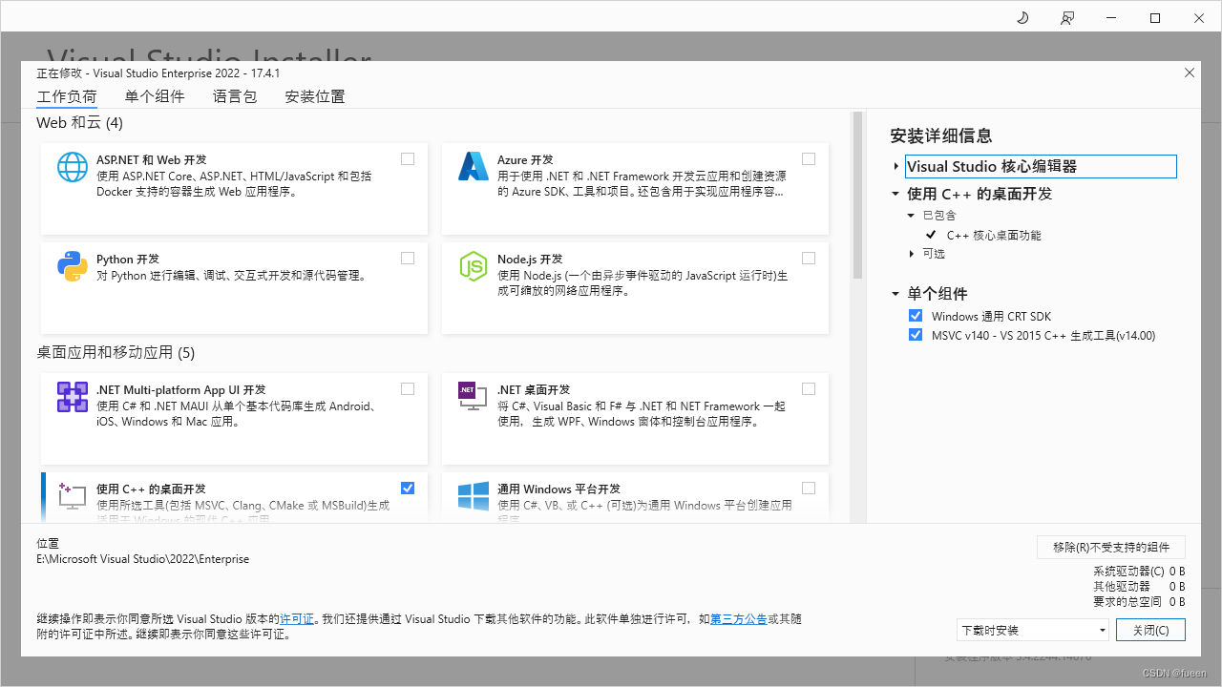
Task: Close the modify dialog with the X
Action: click(x=1190, y=73)
